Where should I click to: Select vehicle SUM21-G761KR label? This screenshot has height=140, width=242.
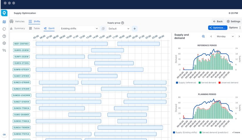pos(21,76)
